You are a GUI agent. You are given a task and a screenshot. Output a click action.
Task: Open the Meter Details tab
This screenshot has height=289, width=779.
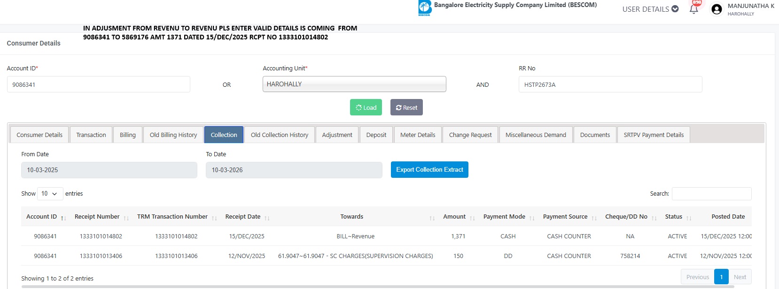click(418, 135)
